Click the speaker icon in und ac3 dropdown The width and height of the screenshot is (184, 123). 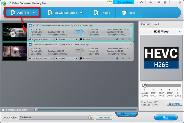(x=30, y=58)
